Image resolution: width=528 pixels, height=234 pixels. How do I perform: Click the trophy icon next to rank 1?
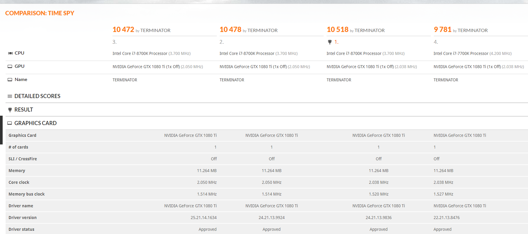tap(330, 42)
